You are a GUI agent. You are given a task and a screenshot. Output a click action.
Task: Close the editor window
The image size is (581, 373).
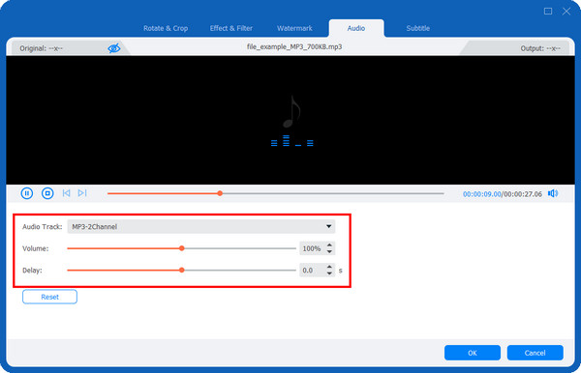566,11
